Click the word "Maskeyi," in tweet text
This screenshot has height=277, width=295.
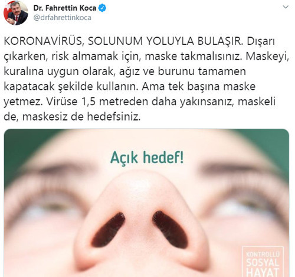click(267, 57)
